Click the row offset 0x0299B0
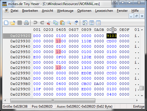This screenshot has height=111, width=147. pos(20,84)
